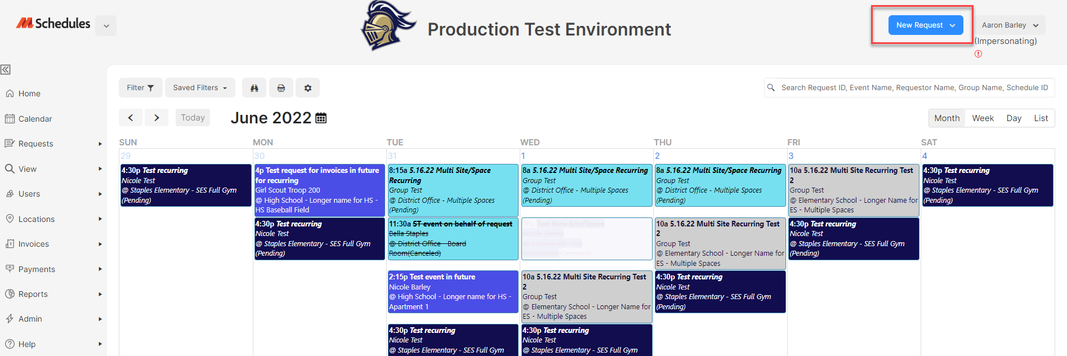Image resolution: width=1067 pixels, height=356 pixels.
Task: Open the Saved Filters dropdown
Action: (x=200, y=88)
